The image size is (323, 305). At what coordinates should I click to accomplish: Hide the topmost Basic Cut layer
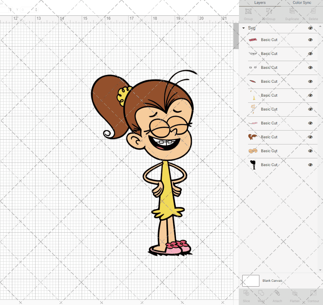[x=310, y=39]
